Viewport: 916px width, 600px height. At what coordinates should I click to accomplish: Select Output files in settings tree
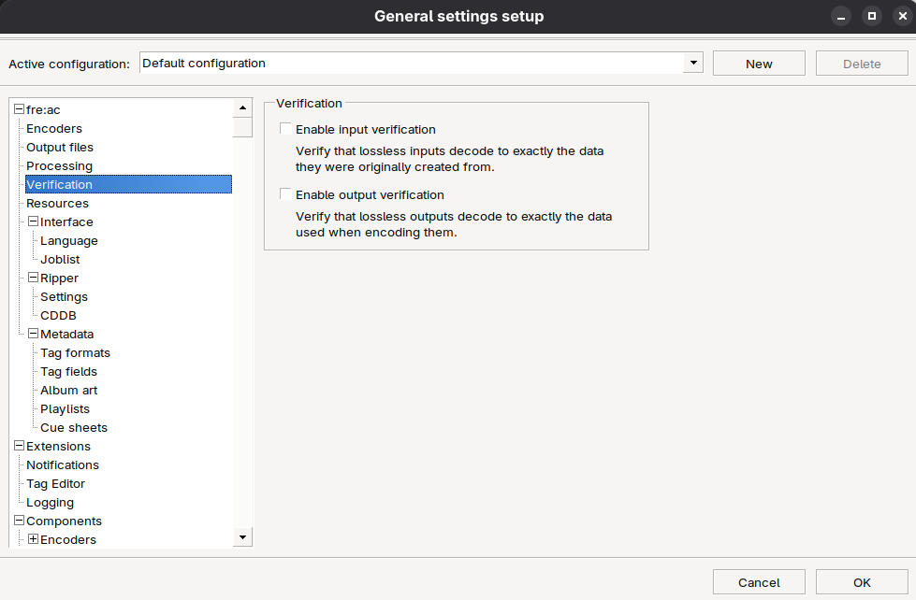tap(60, 148)
